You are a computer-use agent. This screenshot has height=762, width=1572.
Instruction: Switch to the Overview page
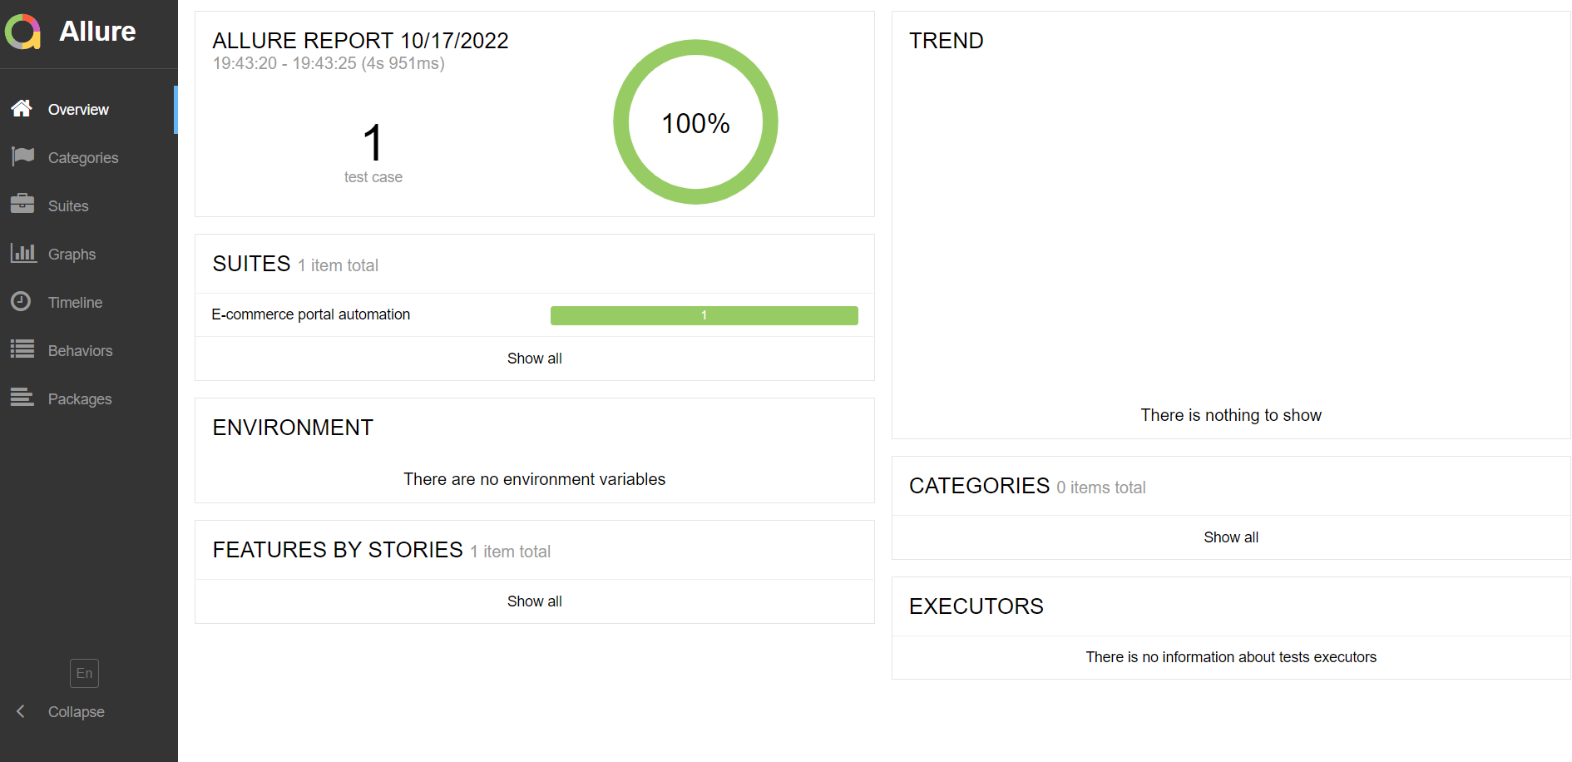pos(78,109)
